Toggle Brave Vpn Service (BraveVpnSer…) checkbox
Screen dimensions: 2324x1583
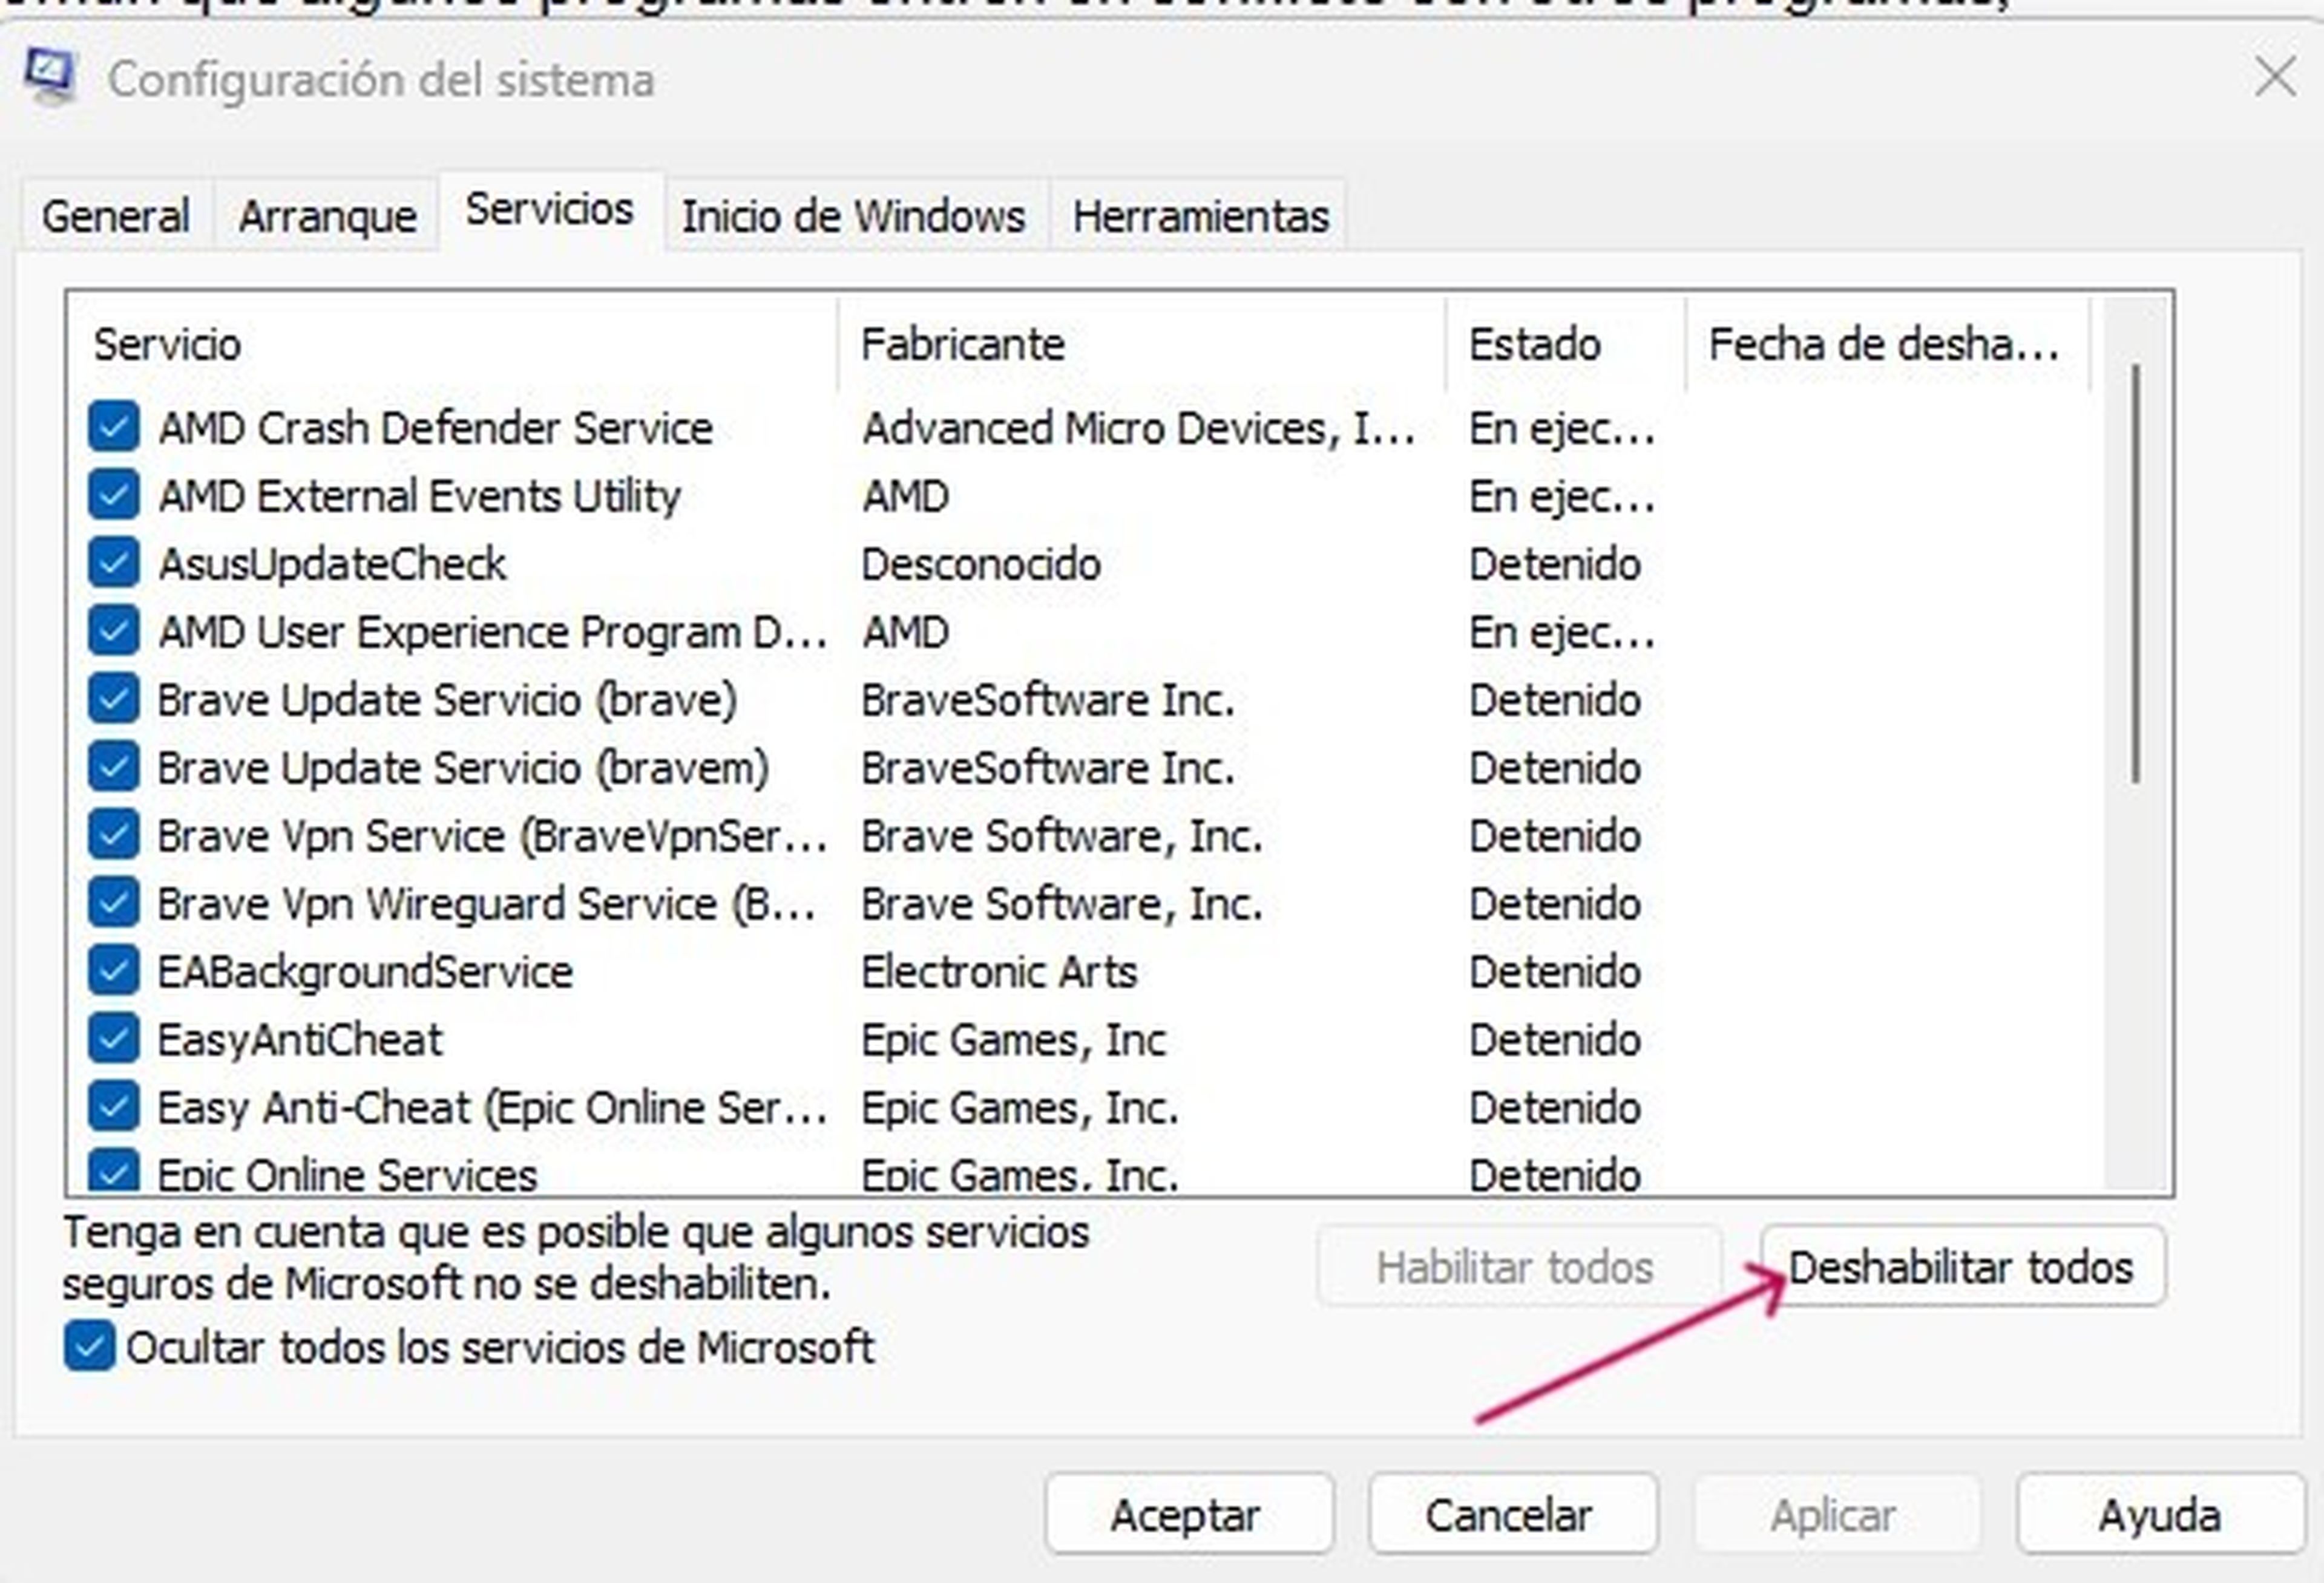(x=113, y=835)
